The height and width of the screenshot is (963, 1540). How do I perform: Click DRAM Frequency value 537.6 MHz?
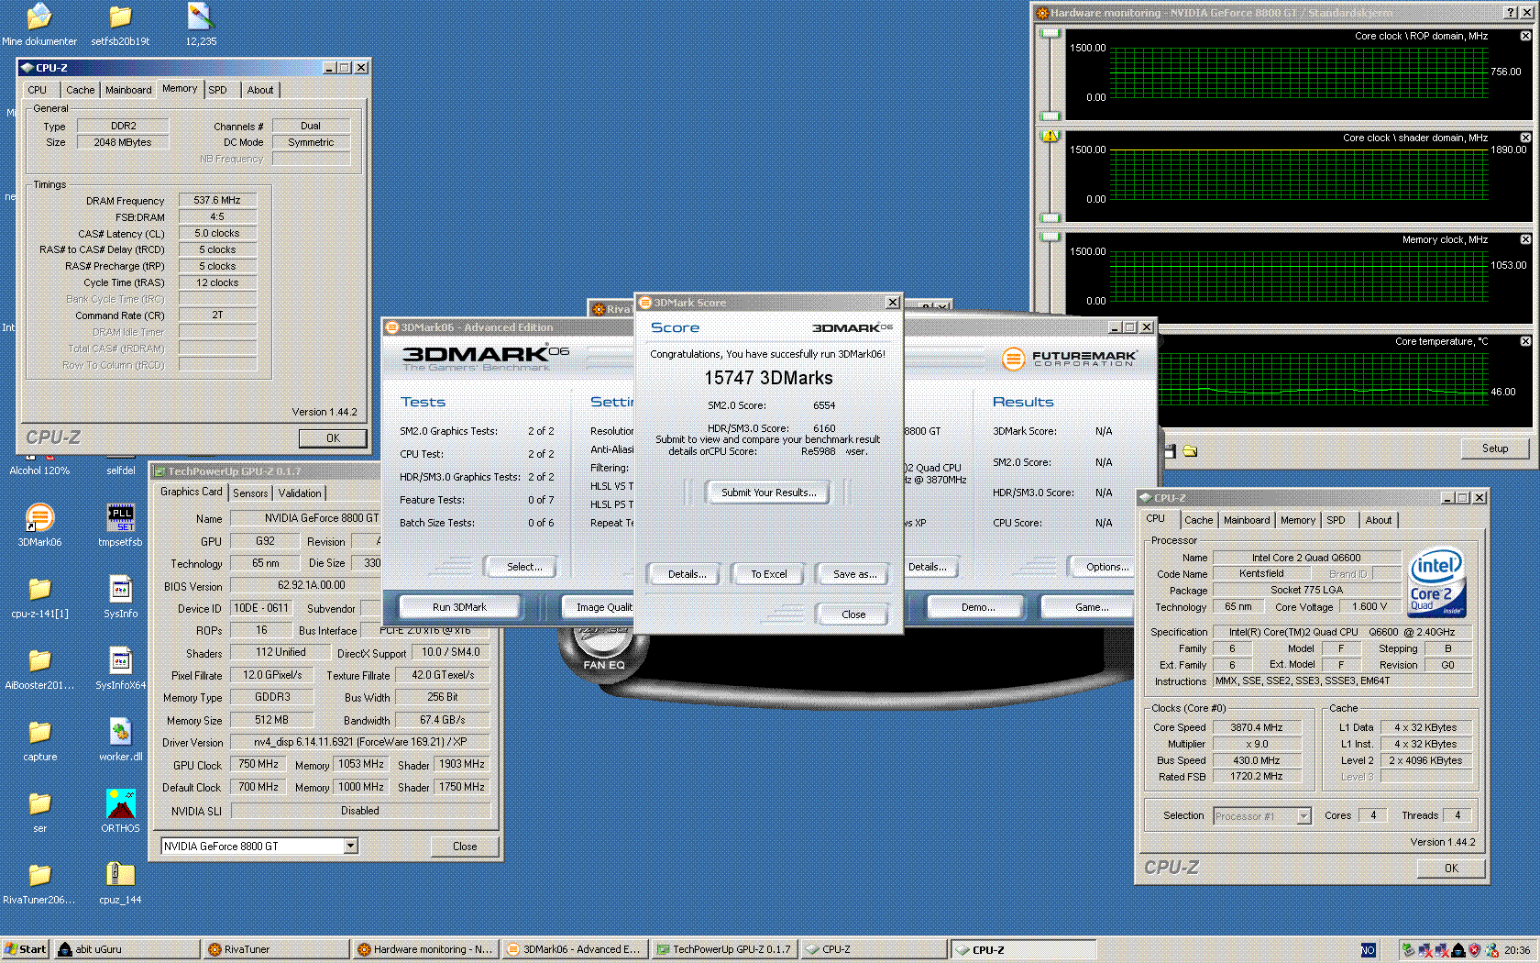tap(217, 200)
